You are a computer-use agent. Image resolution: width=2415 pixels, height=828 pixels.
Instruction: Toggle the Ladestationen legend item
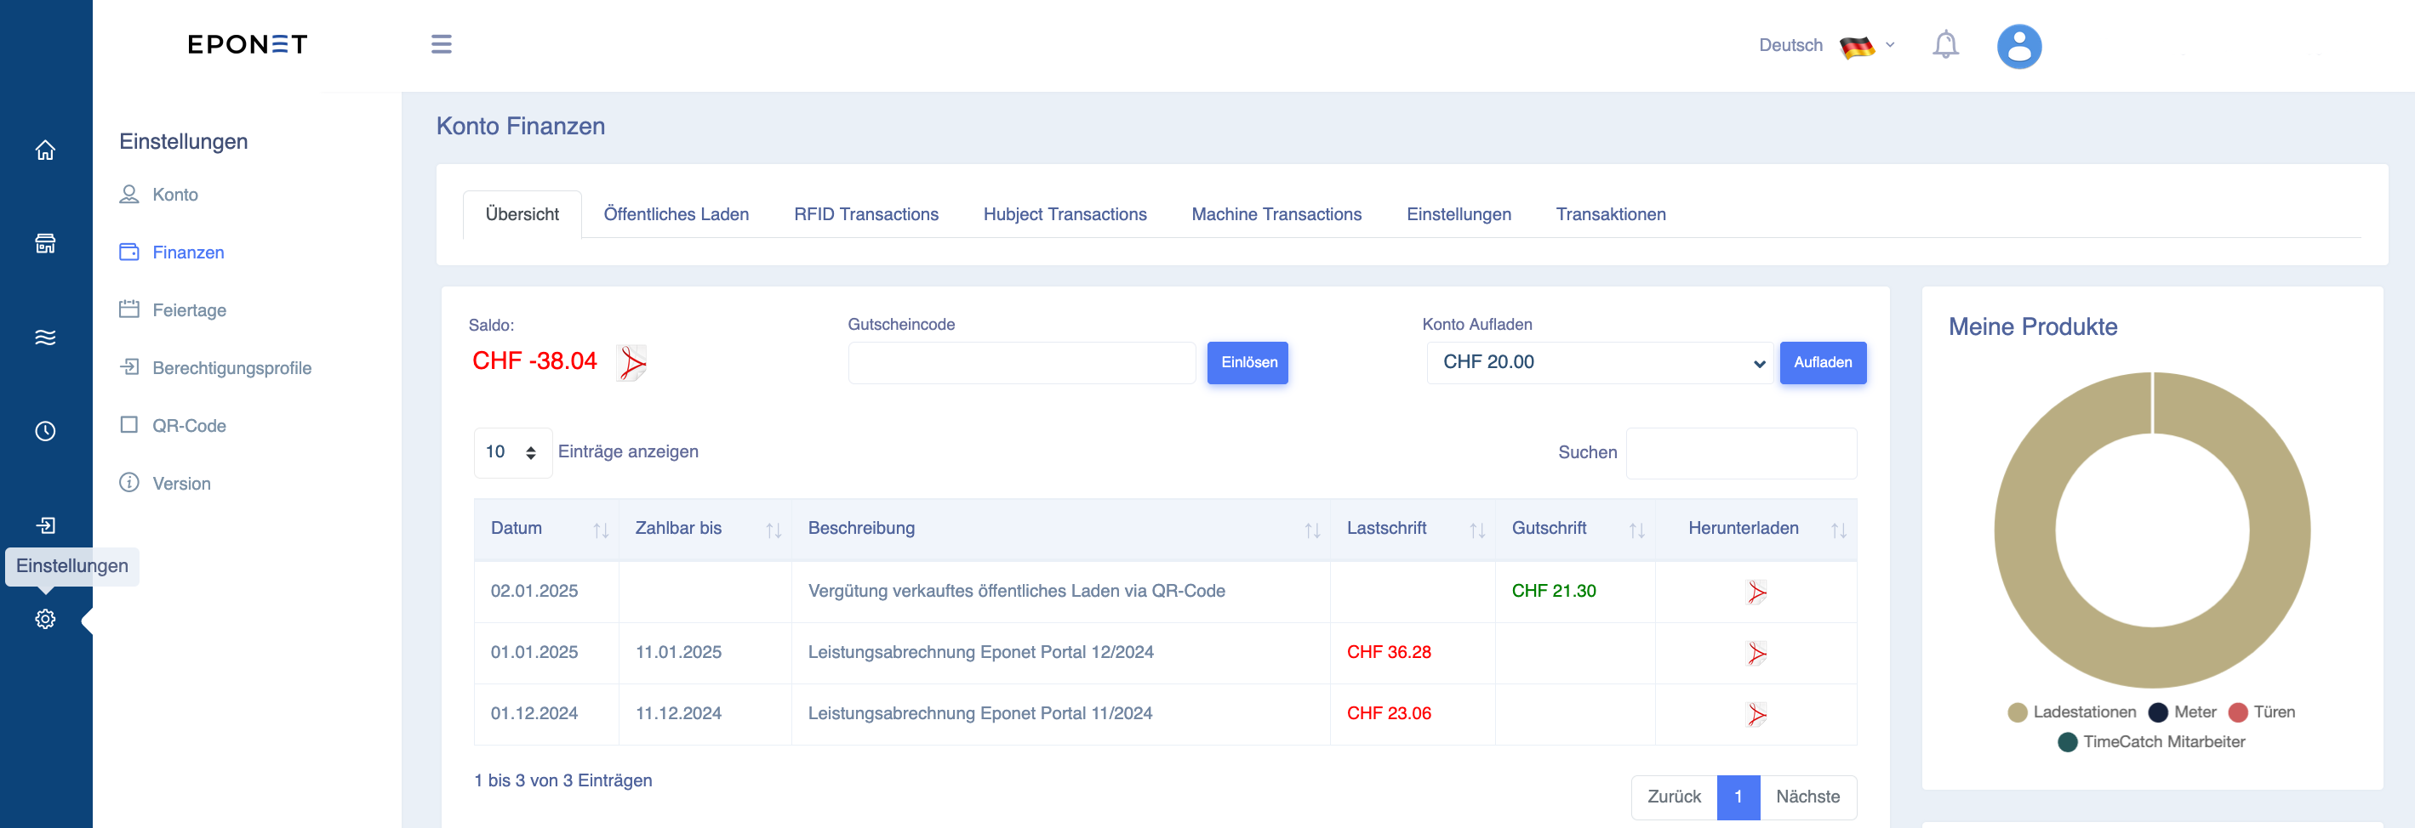point(2072,712)
